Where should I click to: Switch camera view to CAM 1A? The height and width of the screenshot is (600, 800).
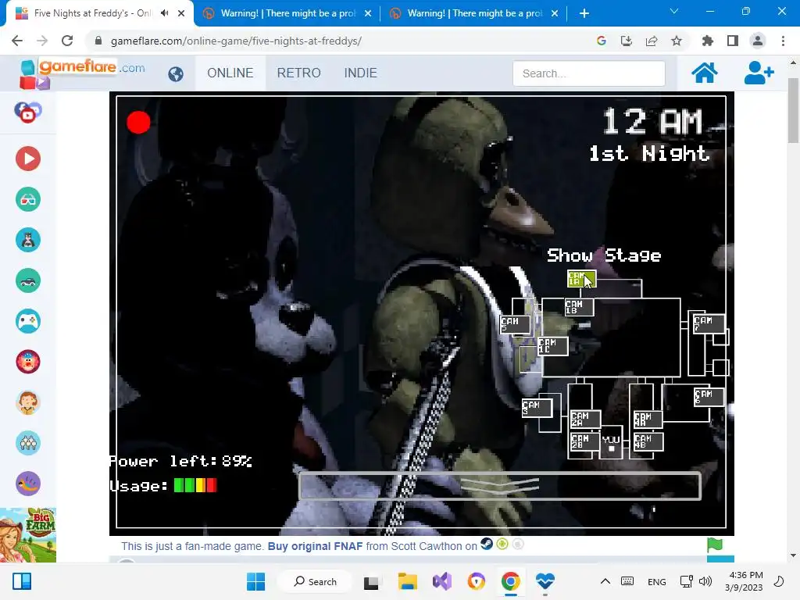coord(581,279)
